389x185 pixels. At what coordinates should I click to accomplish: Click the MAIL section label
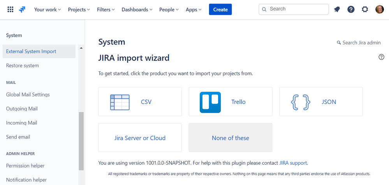pyautogui.click(x=11, y=82)
